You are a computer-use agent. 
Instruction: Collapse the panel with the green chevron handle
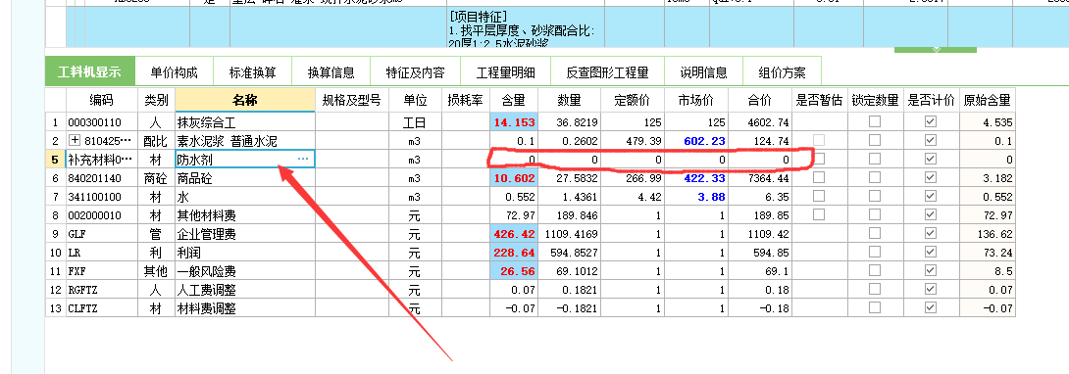coord(936,49)
